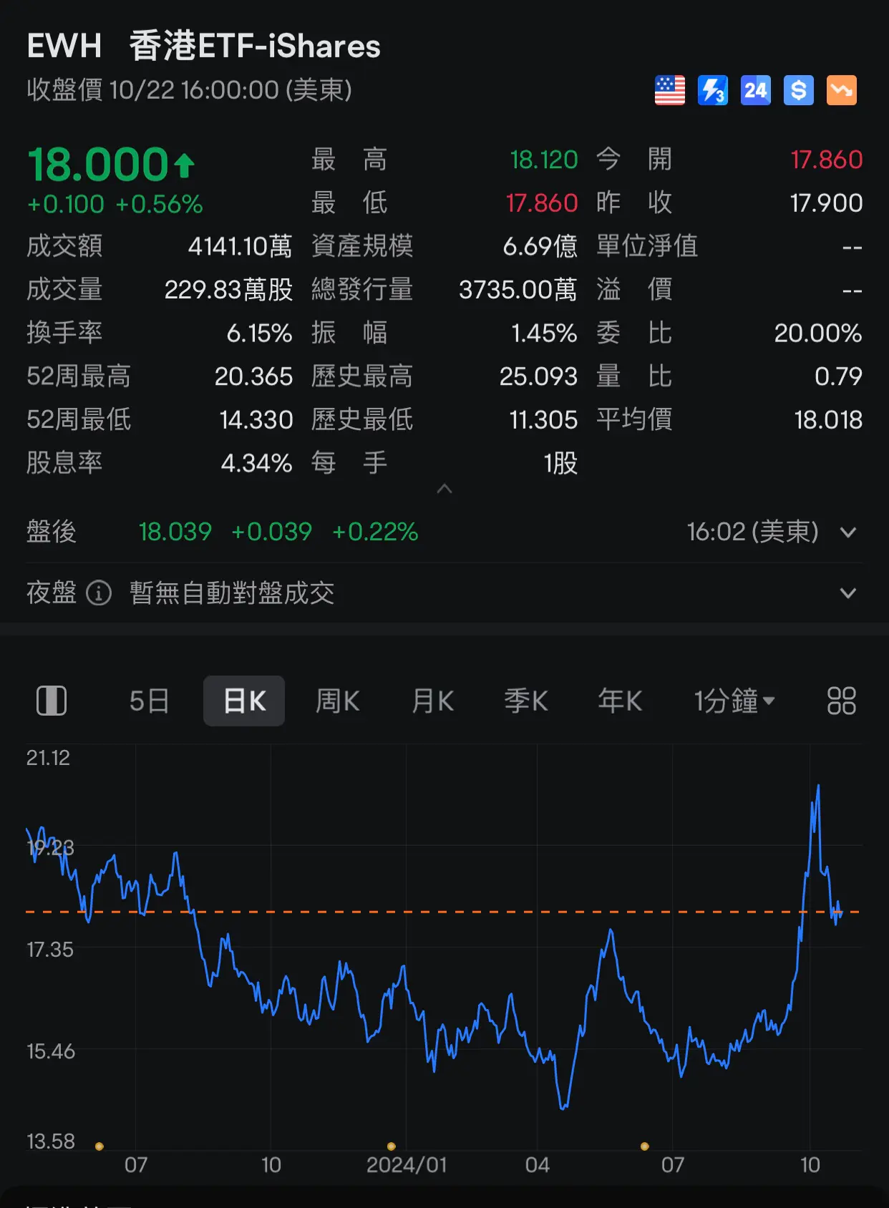This screenshot has width=889, height=1208.
Task: Tap the US flag market icon
Action: 670,90
